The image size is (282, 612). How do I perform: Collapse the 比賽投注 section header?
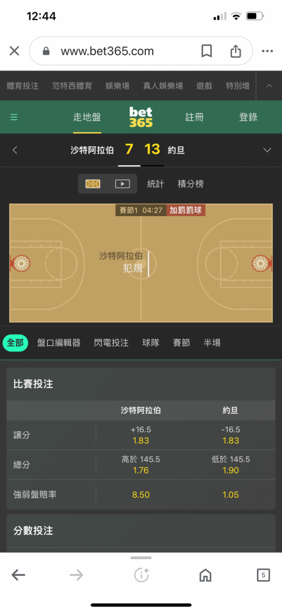point(141,384)
